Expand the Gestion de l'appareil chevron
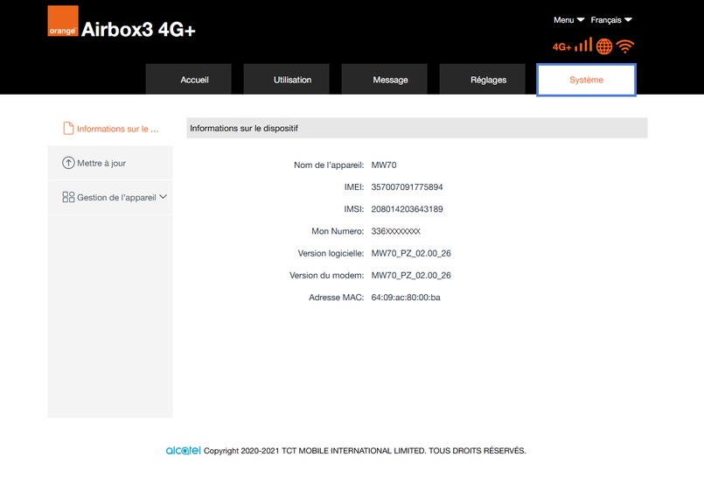704x478 pixels. (163, 197)
